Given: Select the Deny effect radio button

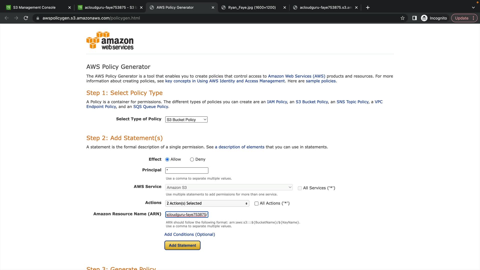Looking at the screenshot, I should 192,159.
